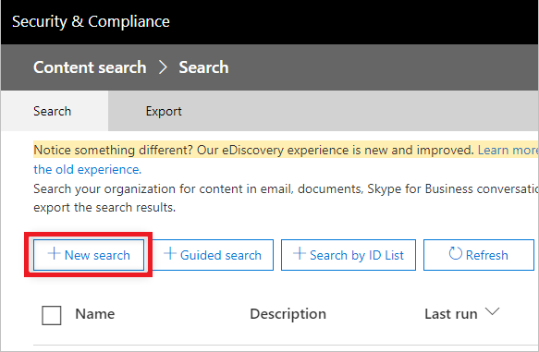This screenshot has width=539, height=352.
Task: Open Search by ID List
Action: (x=349, y=255)
